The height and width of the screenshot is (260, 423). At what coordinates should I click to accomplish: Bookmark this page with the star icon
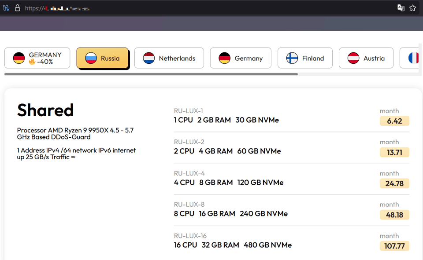pos(412,8)
